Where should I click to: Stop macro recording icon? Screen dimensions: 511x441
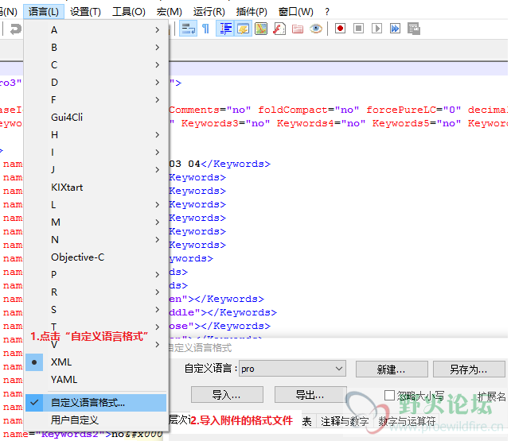click(358, 29)
